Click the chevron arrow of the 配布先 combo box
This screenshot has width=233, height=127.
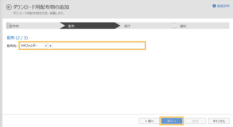coord(46,46)
